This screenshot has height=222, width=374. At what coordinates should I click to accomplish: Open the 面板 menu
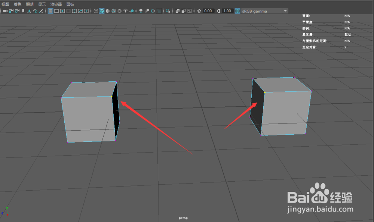pos(70,4)
